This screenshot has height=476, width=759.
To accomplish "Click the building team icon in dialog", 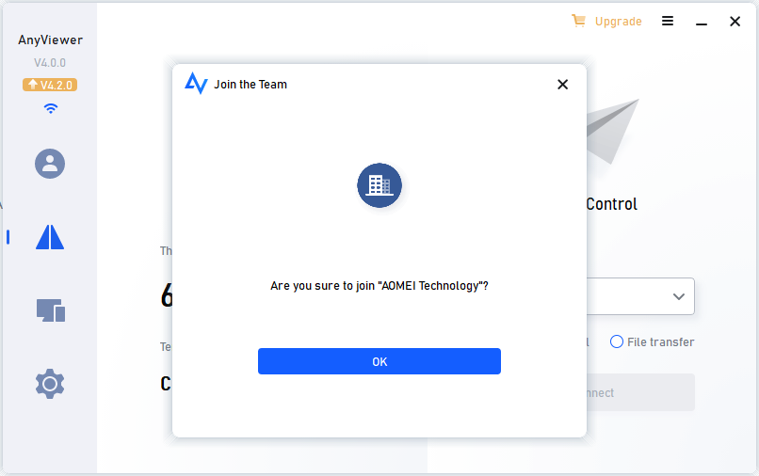I will click(x=379, y=185).
